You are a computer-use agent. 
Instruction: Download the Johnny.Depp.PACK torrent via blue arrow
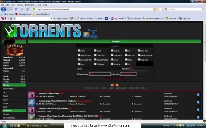tap(198, 102)
